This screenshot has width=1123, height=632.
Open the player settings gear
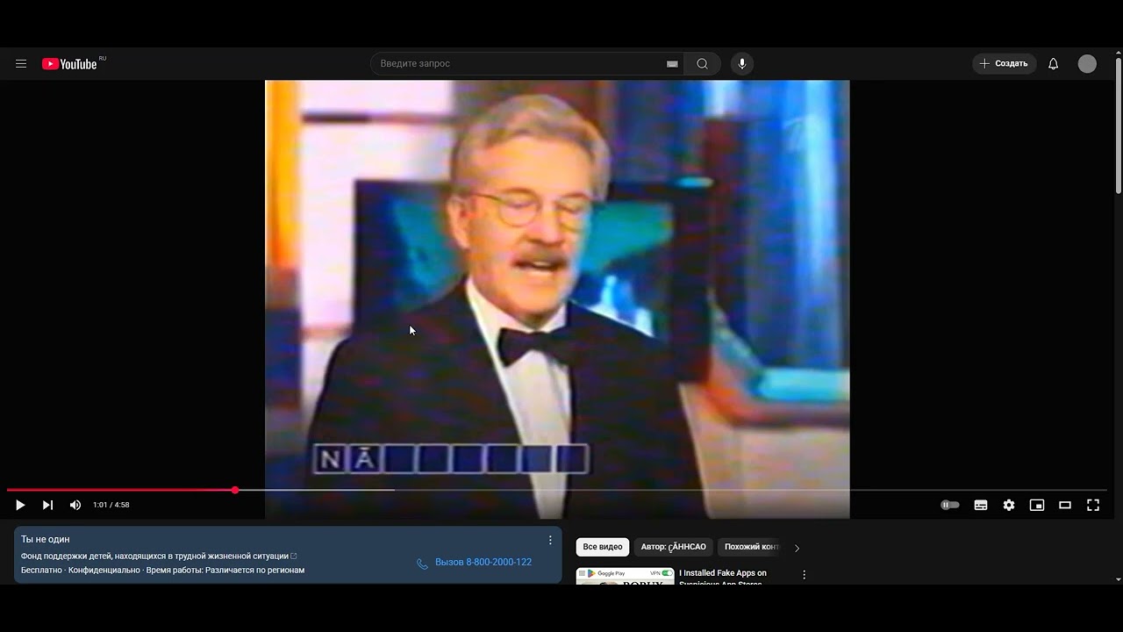1009,505
